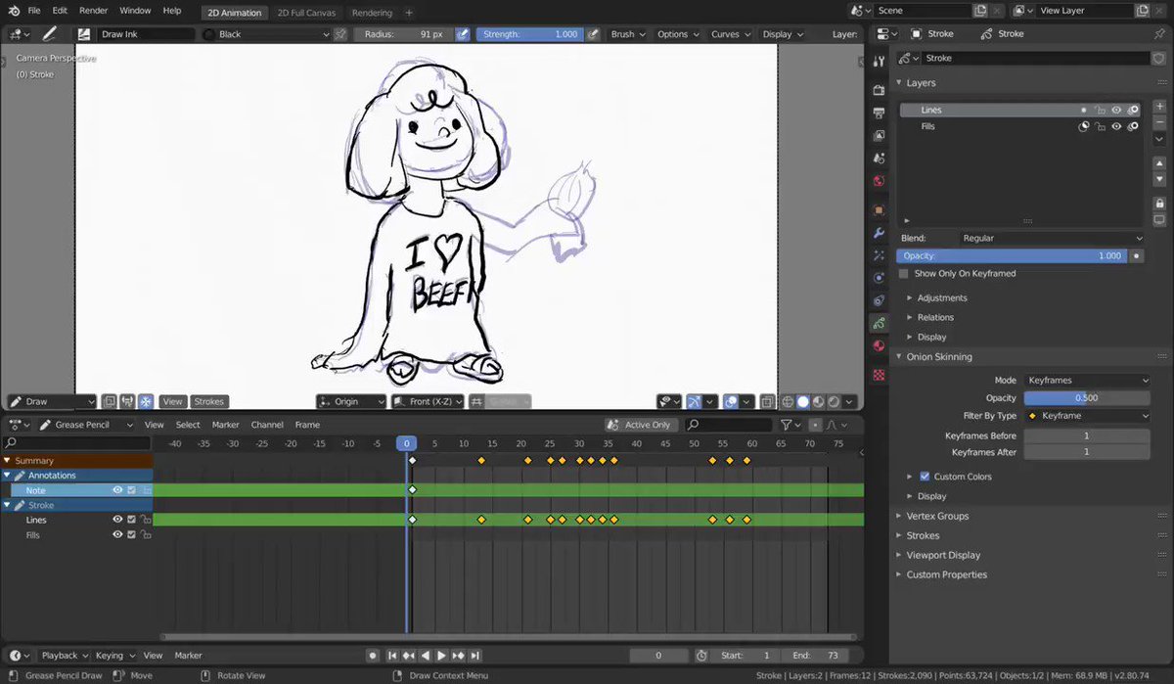This screenshot has width=1174, height=684.
Task: Switch to the 2D Full Canvas workspace tab
Action: coord(306,13)
